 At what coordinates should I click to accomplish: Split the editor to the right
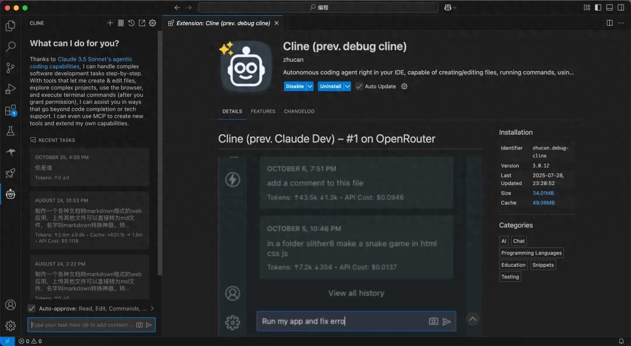(x=609, y=23)
